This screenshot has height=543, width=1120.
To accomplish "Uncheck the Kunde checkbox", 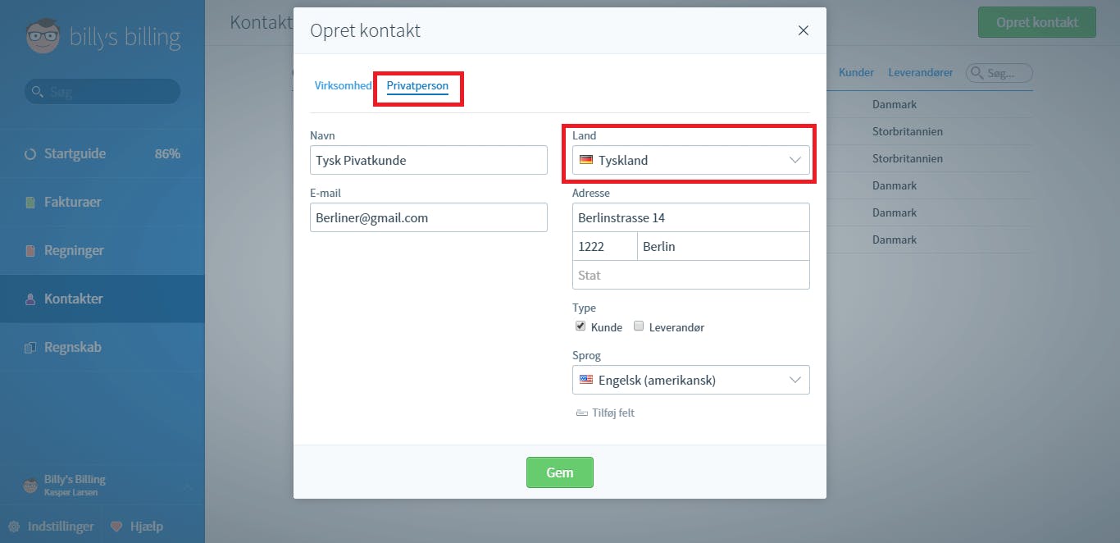I will click(x=580, y=326).
